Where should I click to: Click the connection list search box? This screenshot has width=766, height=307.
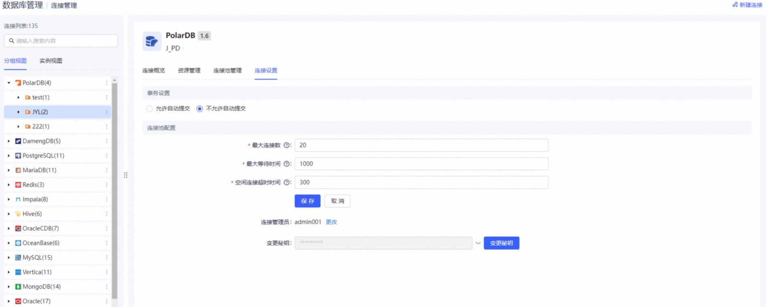[61, 41]
